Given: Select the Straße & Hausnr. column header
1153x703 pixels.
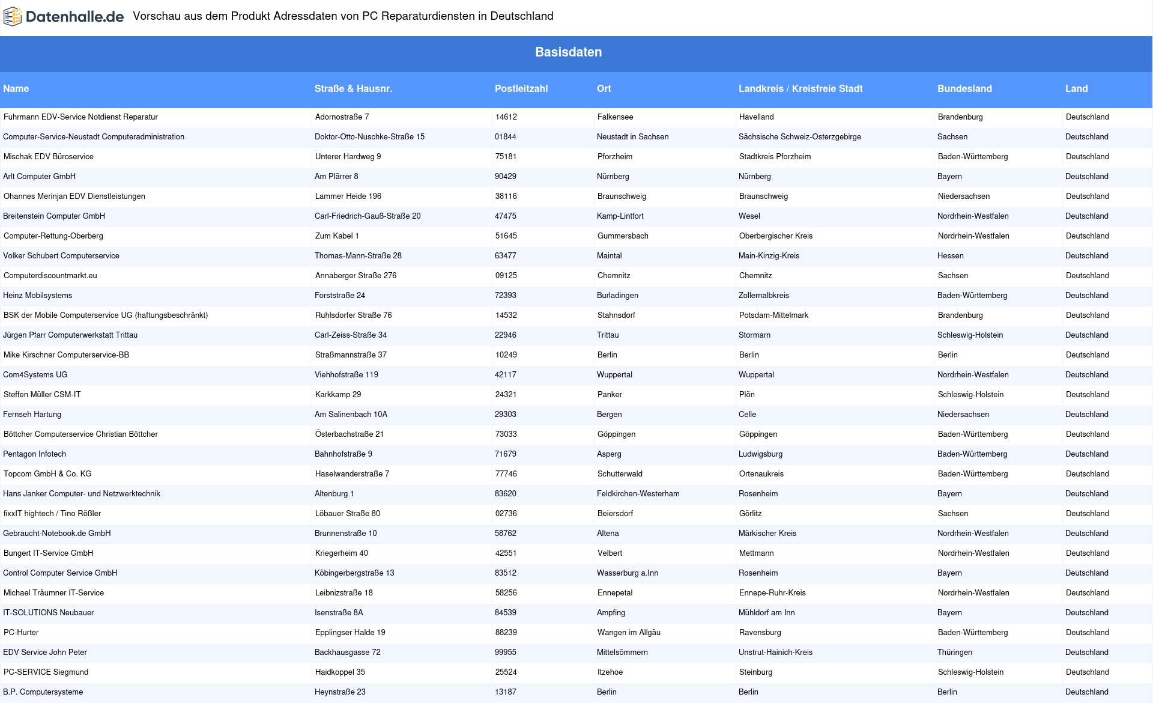Looking at the screenshot, I should [x=353, y=89].
